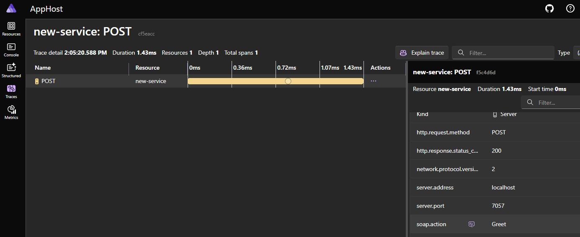Image resolution: width=580 pixels, height=237 pixels.
Task: Open the POST span actions ellipsis menu
Action: (x=374, y=81)
